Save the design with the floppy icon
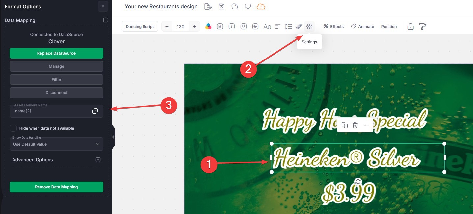Screen dimensions: 473x214 coord(222,6)
